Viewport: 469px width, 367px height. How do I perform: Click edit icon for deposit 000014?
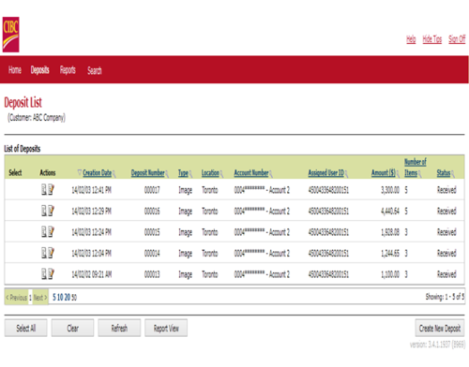click(51, 253)
